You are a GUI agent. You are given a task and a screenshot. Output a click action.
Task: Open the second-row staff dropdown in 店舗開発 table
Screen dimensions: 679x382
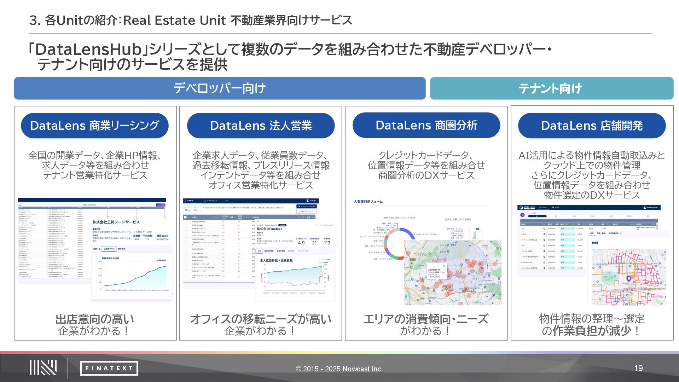tap(568, 234)
